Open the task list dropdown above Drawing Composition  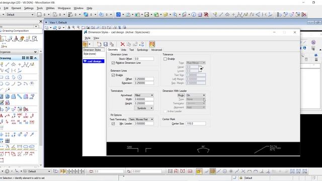click(x=36, y=27)
